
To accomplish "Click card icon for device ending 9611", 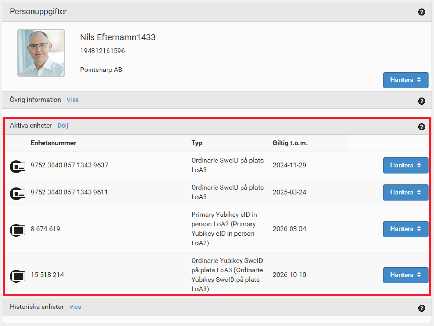I will point(17,194).
